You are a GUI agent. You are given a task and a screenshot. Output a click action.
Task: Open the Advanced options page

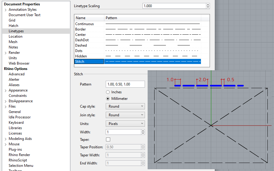click(16, 74)
